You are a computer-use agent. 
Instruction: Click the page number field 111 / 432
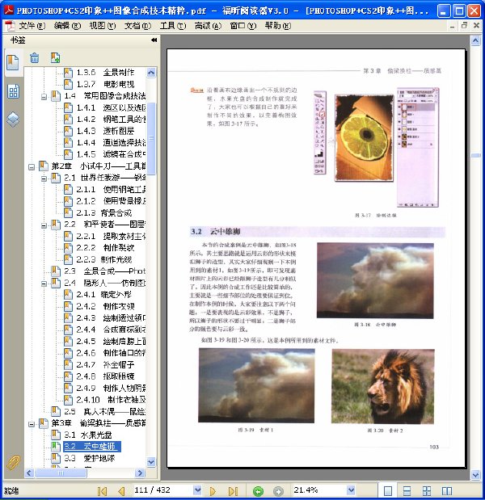click(x=163, y=490)
